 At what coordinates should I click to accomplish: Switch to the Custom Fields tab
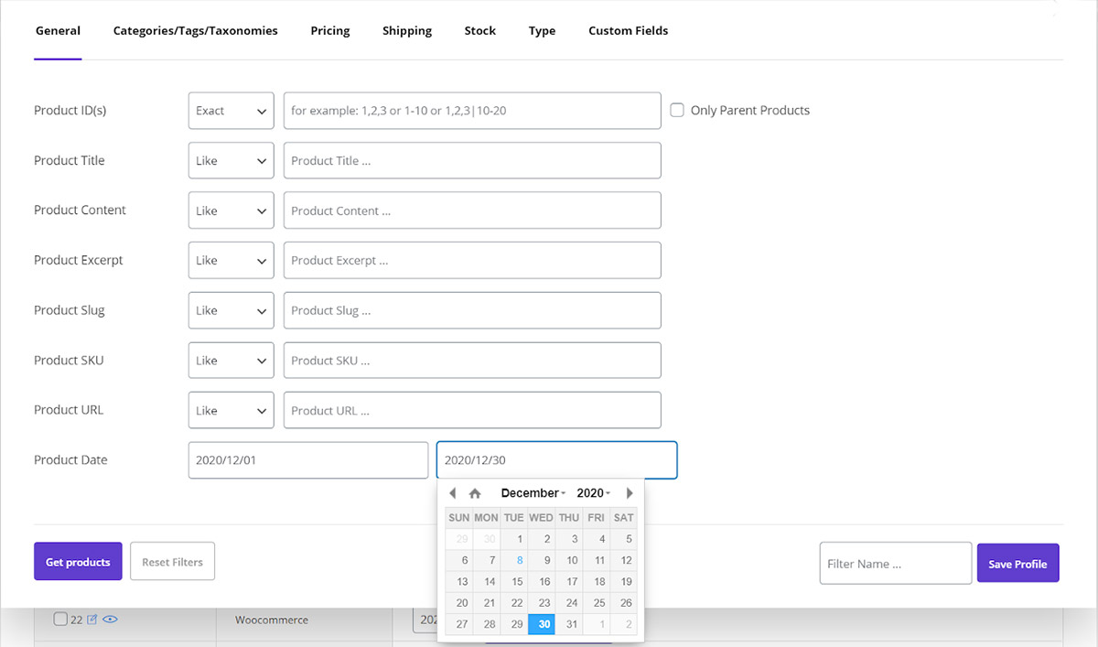click(x=628, y=31)
